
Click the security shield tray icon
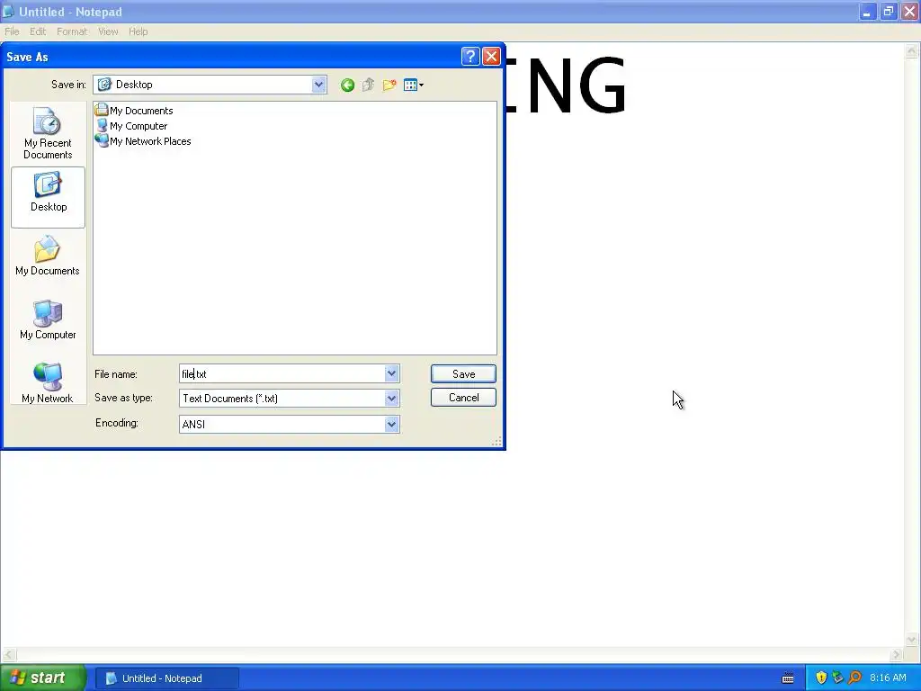click(x=821, y=678)
